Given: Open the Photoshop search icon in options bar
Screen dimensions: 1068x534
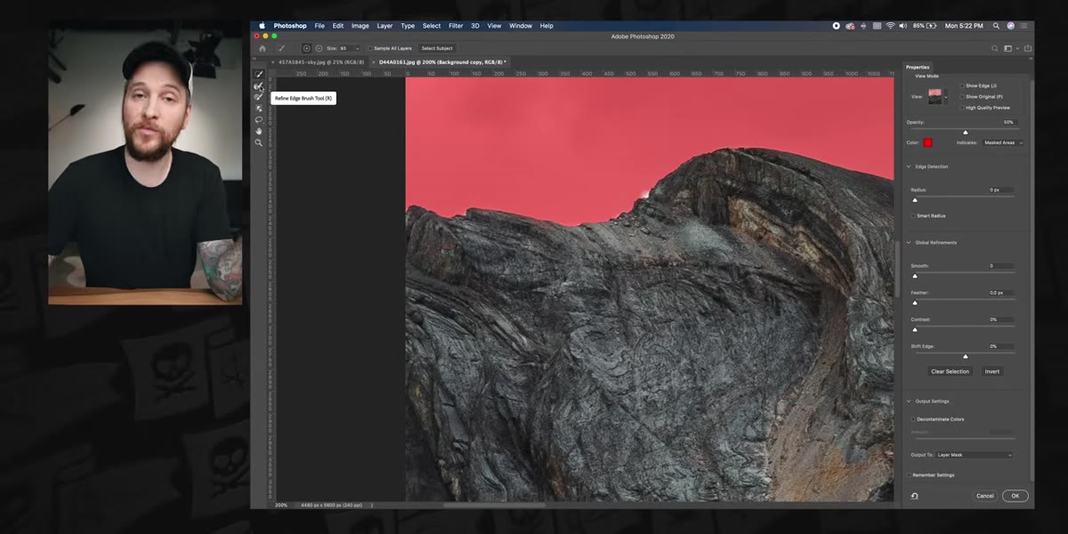Looking at the screenshot, I should pyautogui.click(x=995, y=48).
